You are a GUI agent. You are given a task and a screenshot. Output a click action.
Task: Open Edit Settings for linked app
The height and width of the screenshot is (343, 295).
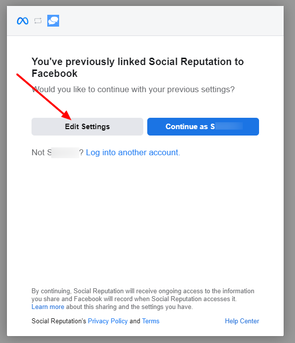87,127
